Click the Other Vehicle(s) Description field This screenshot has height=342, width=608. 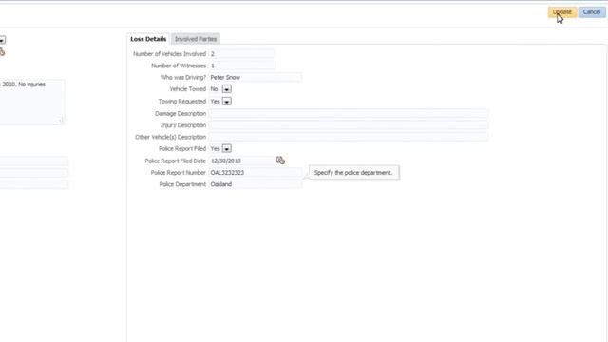(349, 137)
